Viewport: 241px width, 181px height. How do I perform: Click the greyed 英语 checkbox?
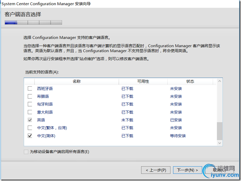point(30,120)
